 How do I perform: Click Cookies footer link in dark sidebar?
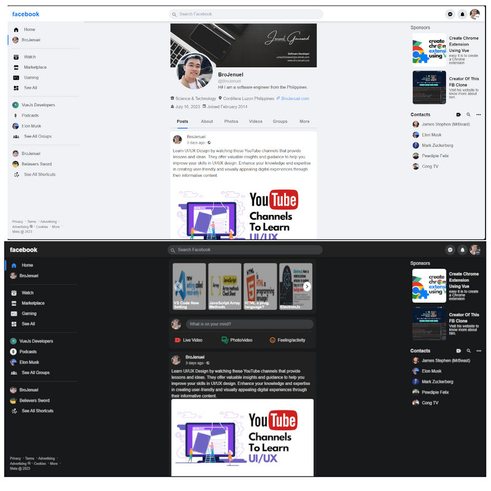tap(40, 464)
